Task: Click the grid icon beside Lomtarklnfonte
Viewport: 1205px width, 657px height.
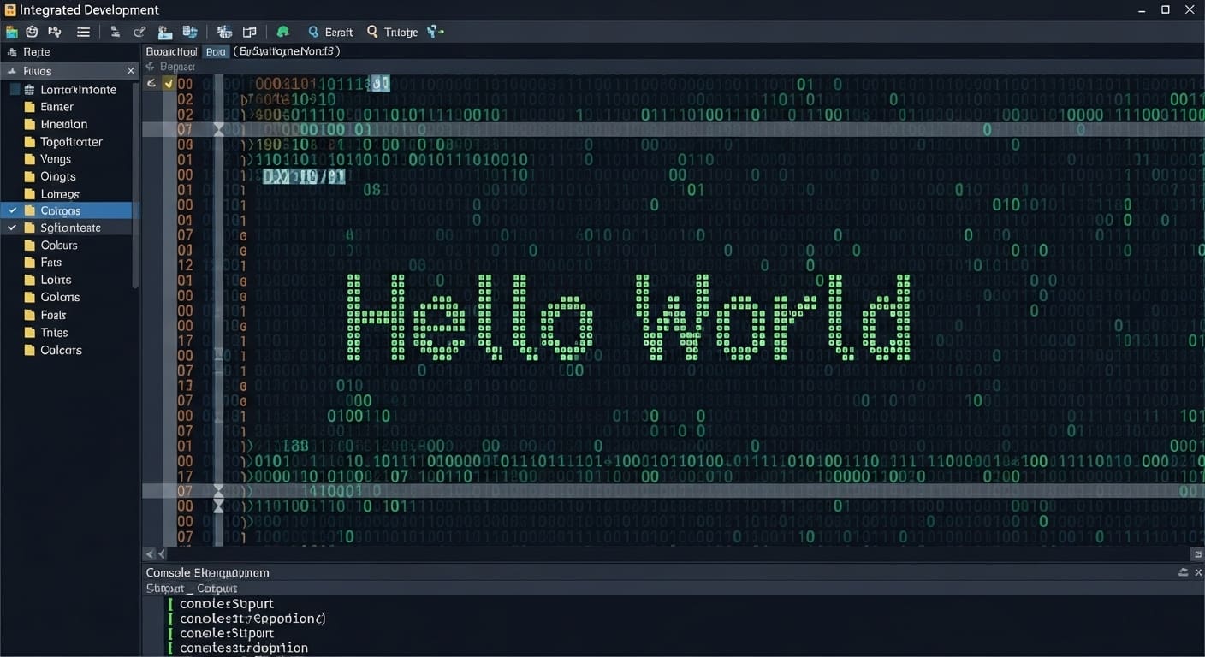Action: tap(29, 90)
